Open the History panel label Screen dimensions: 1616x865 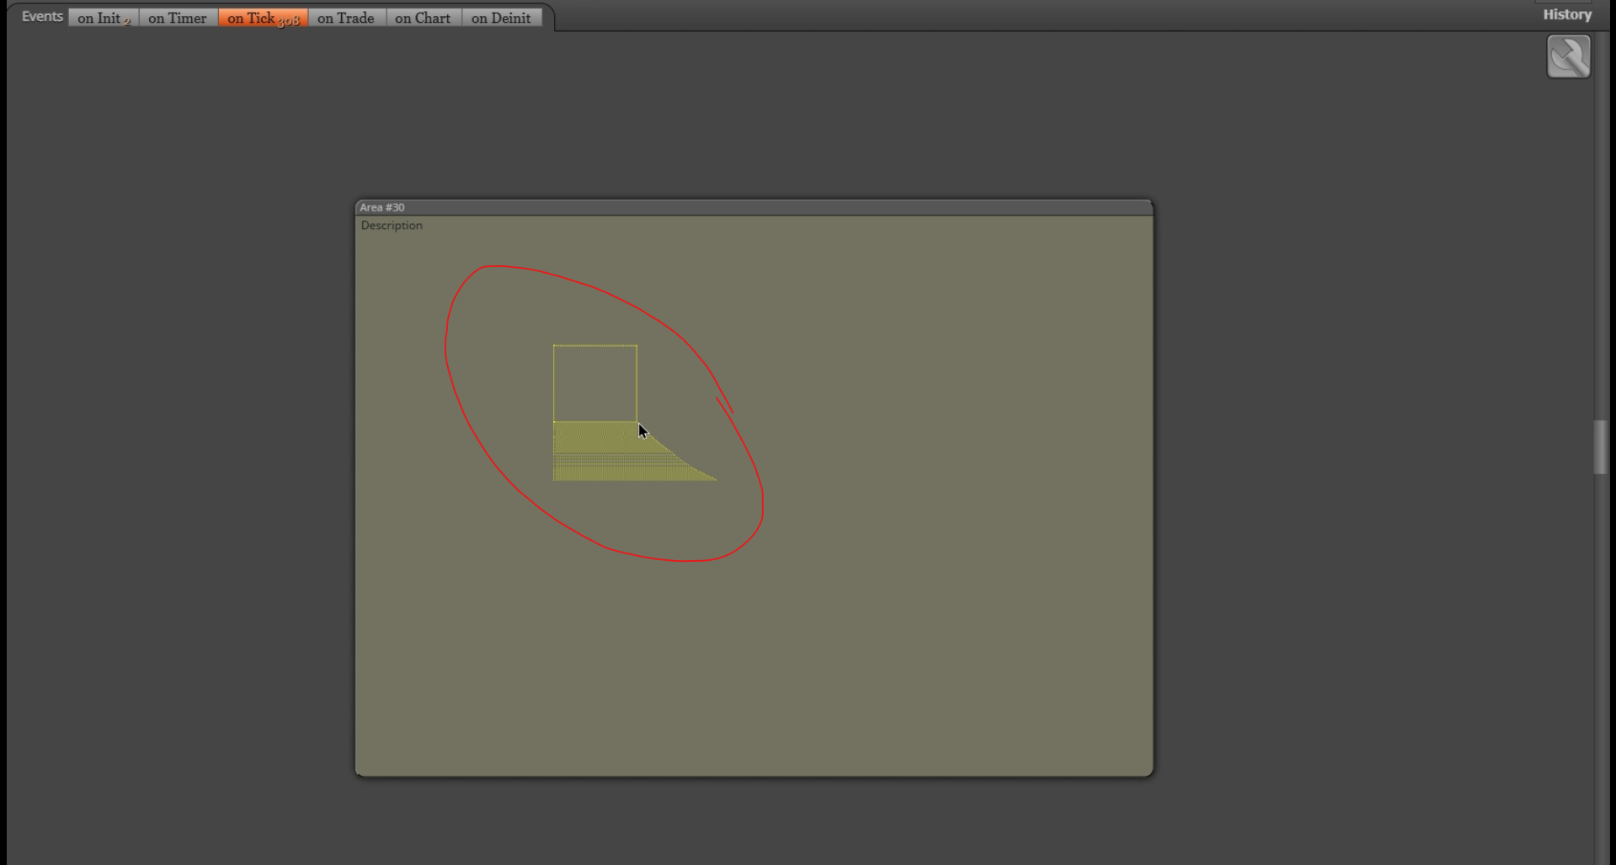click(x=1566, y=14)
